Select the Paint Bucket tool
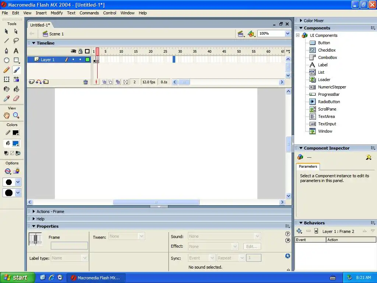The height and width of the screenshot is (283, 377). coord(16,89)
